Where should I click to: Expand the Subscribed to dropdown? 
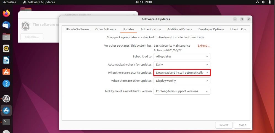[x=182, y=56]
